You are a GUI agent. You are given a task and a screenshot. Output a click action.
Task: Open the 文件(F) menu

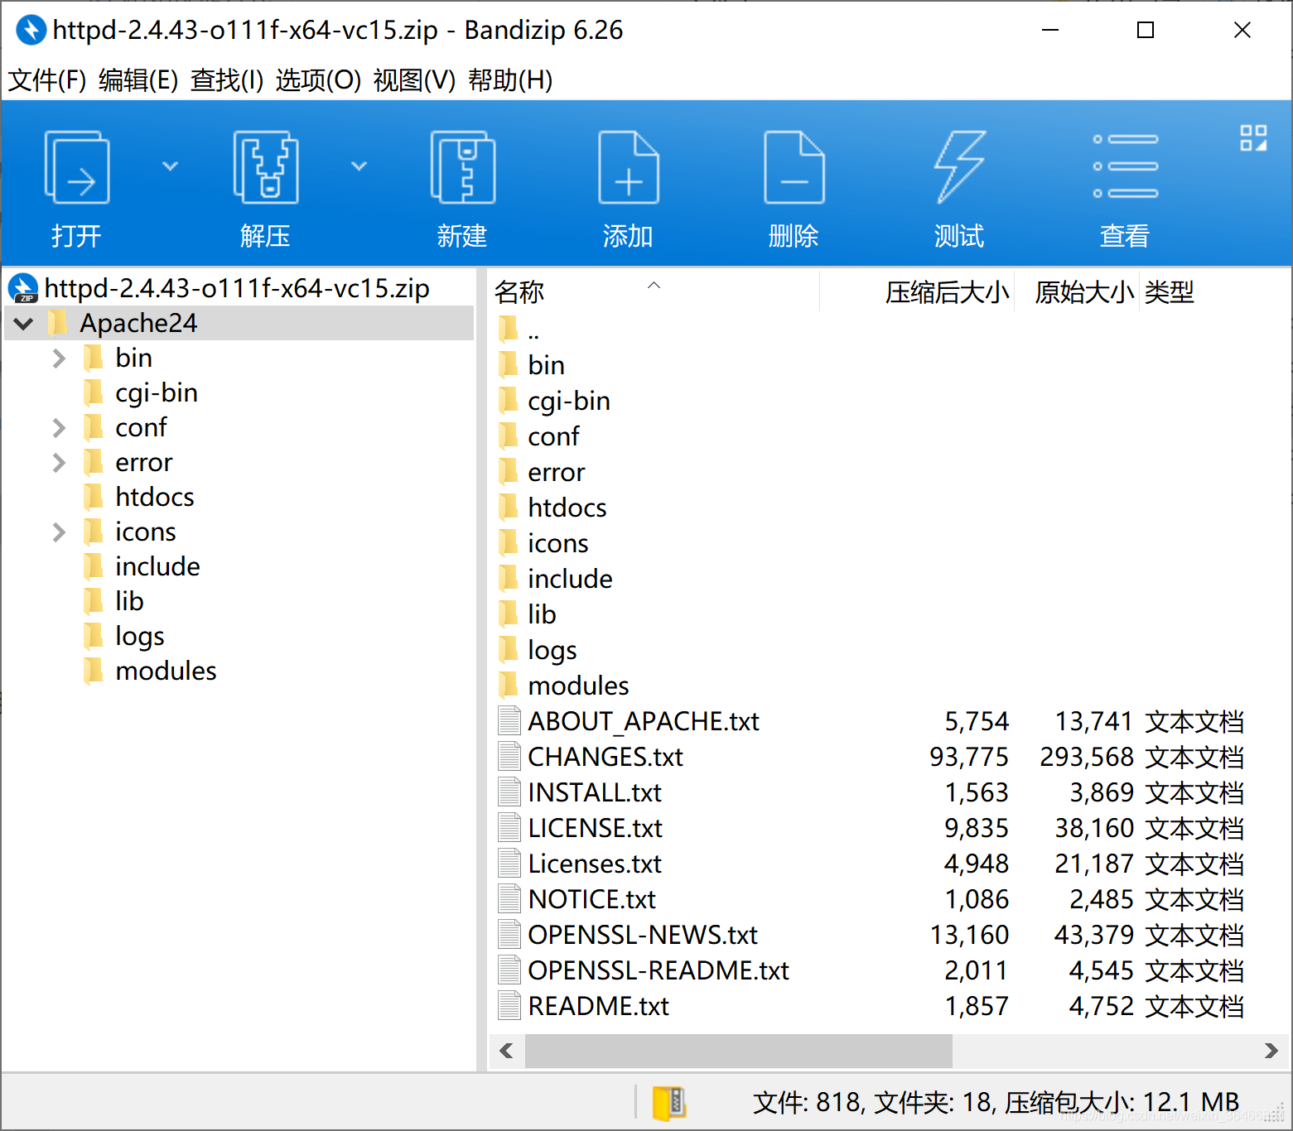[47, 80]
